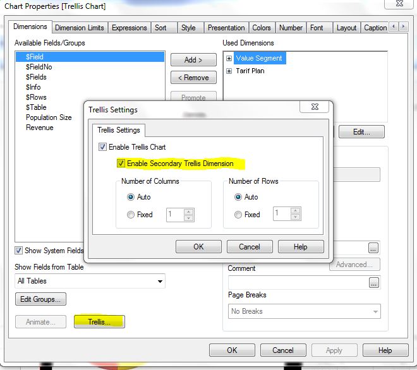Select the $FieldNo field
417x370 pixels.
[x=90, y=67]
